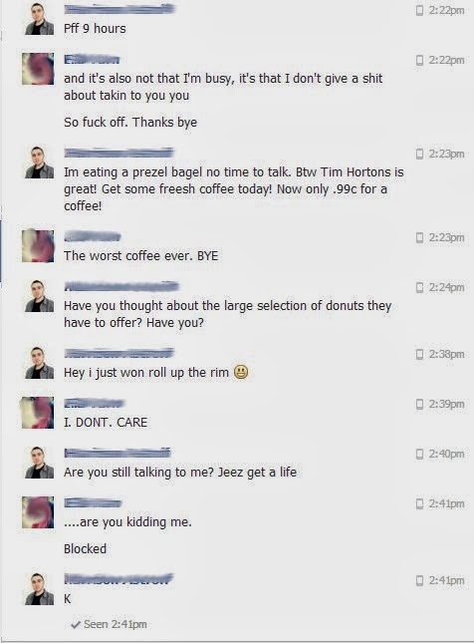474x643 pixels.
Task: Click the blurred sender name above the 'K' message
Action: click(118, 578)
